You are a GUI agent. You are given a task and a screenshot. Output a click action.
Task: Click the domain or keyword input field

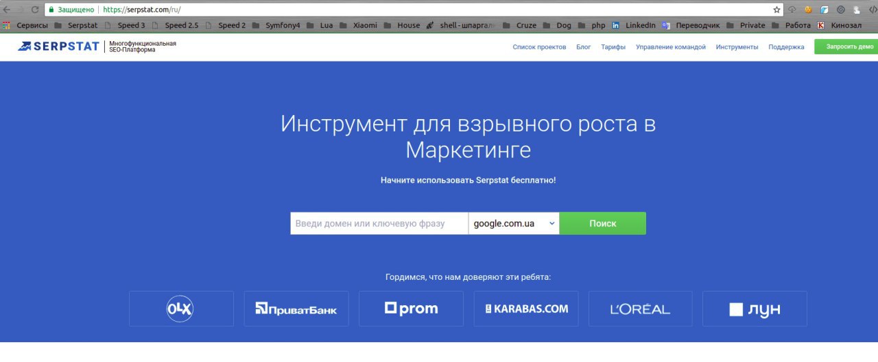tap(379, 223)
